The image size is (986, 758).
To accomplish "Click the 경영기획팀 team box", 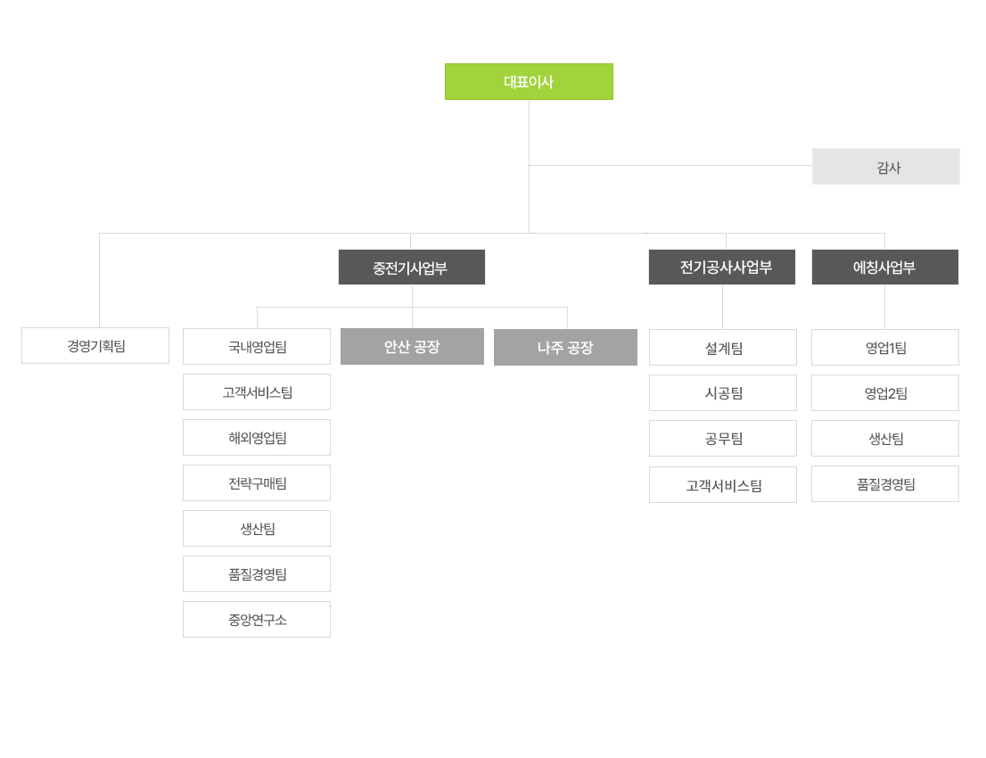I will click(x=95, y=345).
